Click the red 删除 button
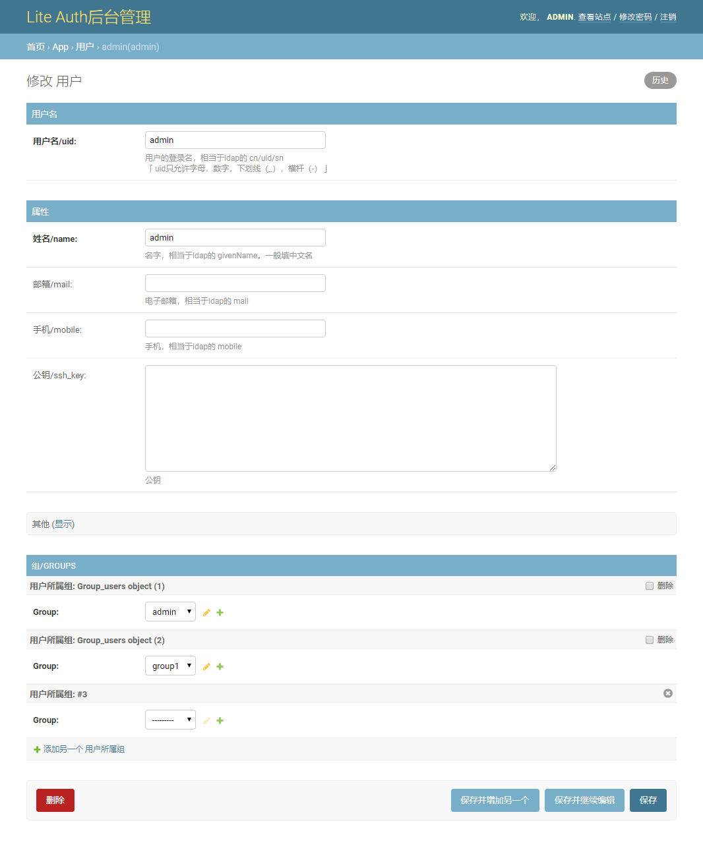Screen dimensions: 703x860 pyautogui.click(x=55, y=800)
